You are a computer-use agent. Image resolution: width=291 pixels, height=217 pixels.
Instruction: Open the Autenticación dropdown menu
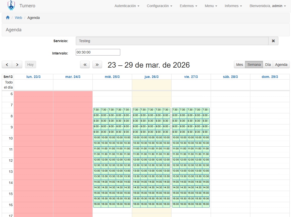127,6
